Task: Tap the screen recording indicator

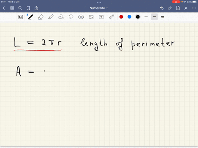Action: 176,2
